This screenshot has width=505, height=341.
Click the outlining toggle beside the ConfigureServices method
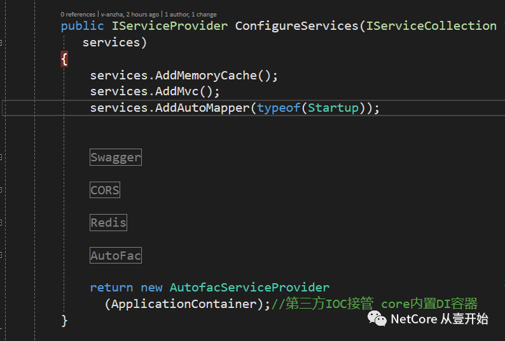click(x=2, y=43)
